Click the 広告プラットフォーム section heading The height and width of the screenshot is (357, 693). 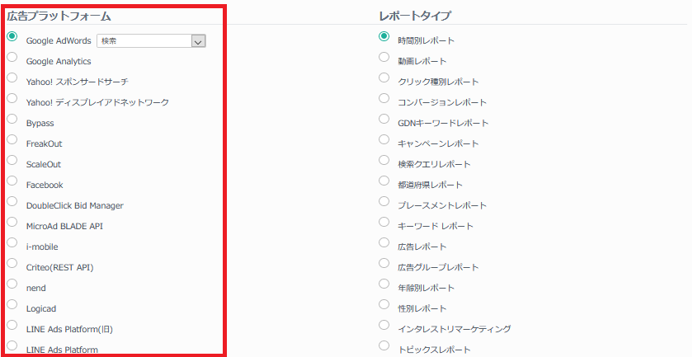click(x=59, y=16)
